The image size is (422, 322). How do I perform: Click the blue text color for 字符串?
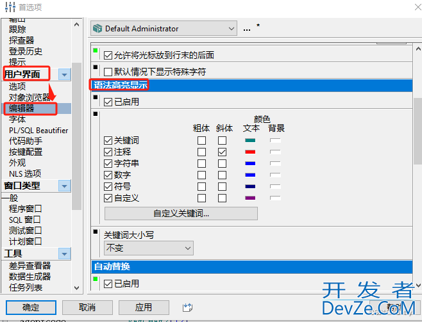point(250,163)
